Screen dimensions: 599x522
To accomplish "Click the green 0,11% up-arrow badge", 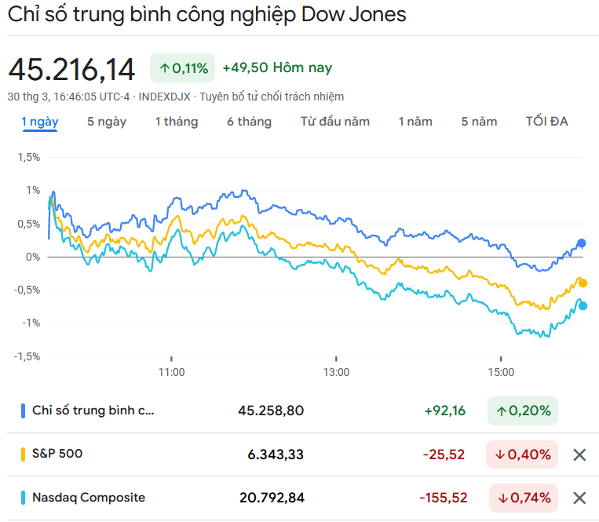I will point(182,68).
